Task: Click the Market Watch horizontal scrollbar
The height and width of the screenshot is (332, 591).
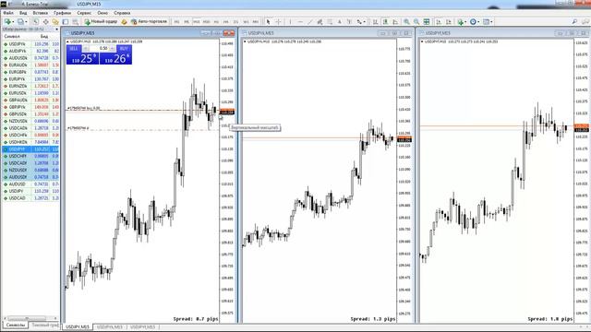Action: [30, 318]
